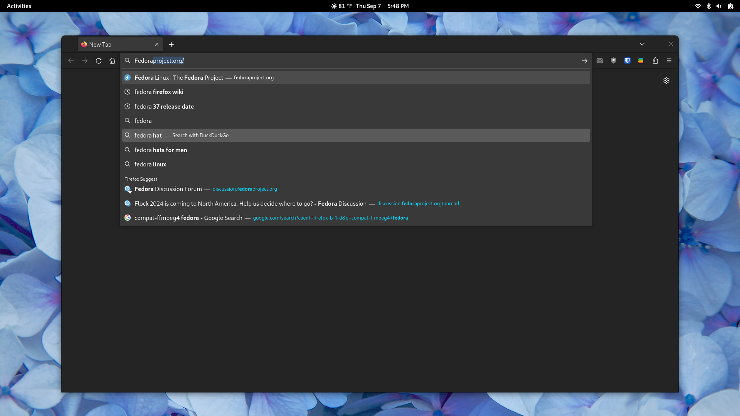740x416 pixels.
Task: Click the battery status icon
Action: [730, 6]
